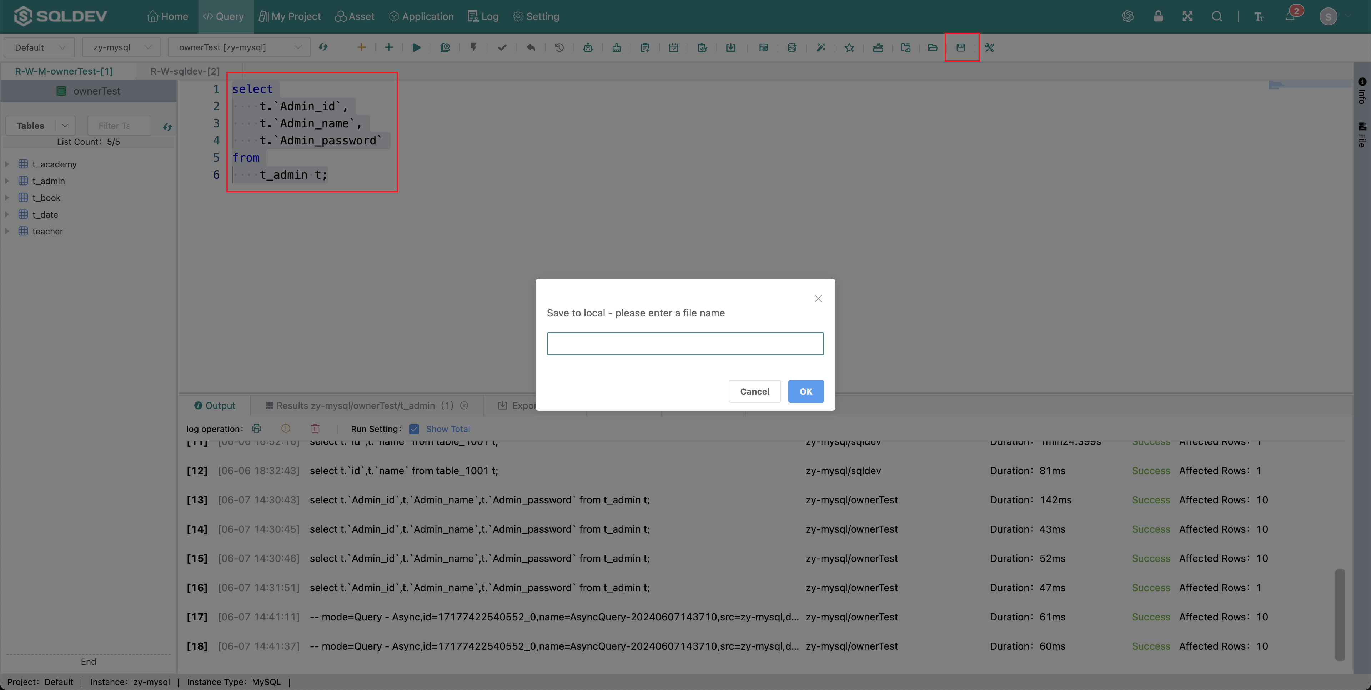
Task: Expand the t_admin table node
Action: coord(7,181)
